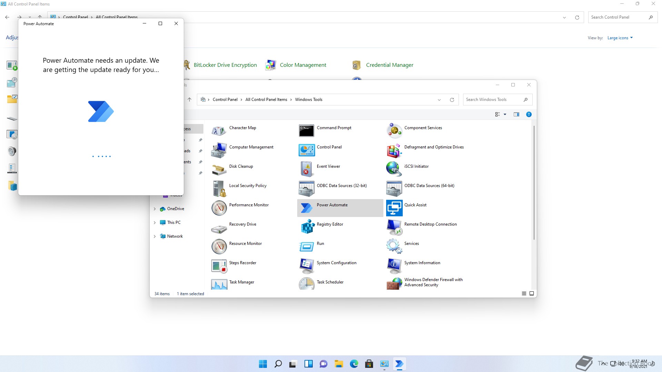662x372 pixels.
Task: Open the view options dropdown arrow
Action: [x=505, y=114]
